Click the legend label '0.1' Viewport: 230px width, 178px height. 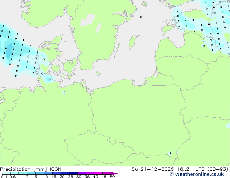4,177
